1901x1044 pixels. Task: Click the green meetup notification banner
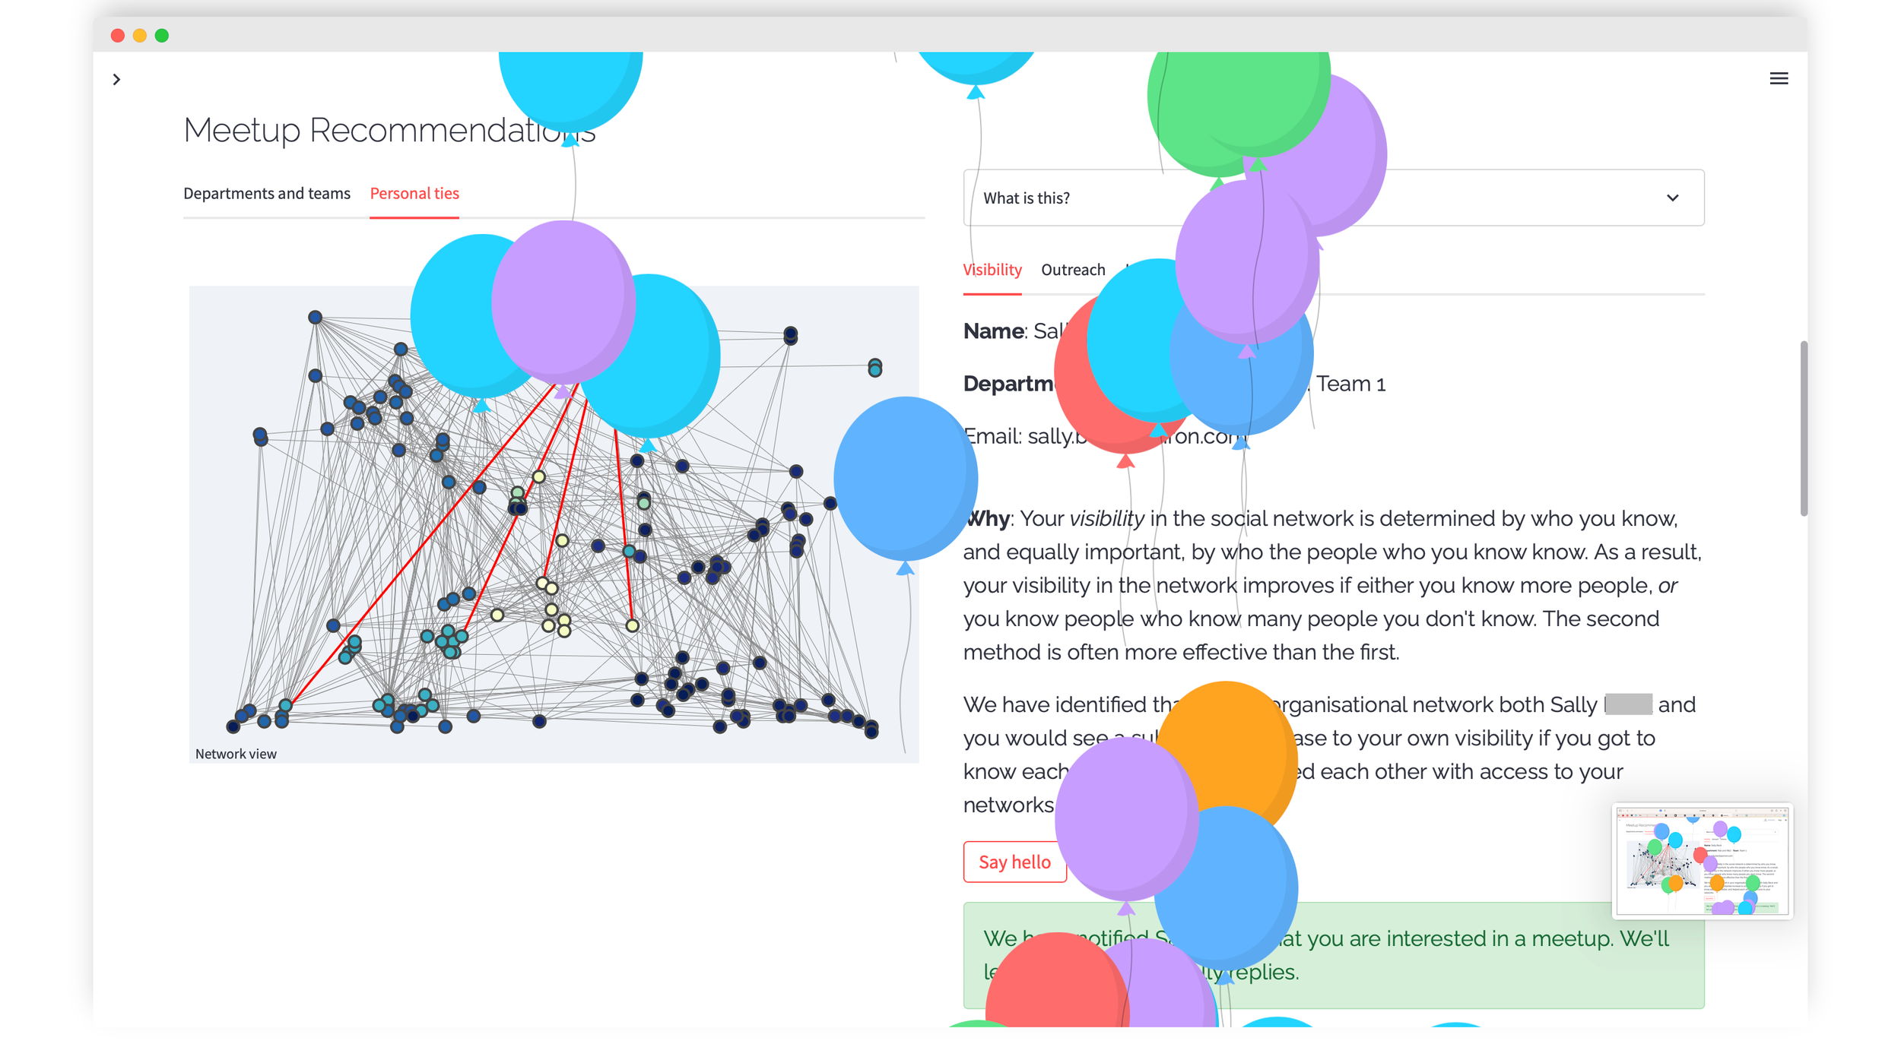tap(1483, 955)
